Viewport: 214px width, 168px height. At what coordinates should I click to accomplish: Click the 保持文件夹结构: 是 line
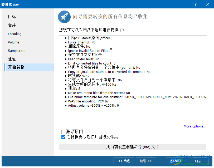(x=85, y=55)
